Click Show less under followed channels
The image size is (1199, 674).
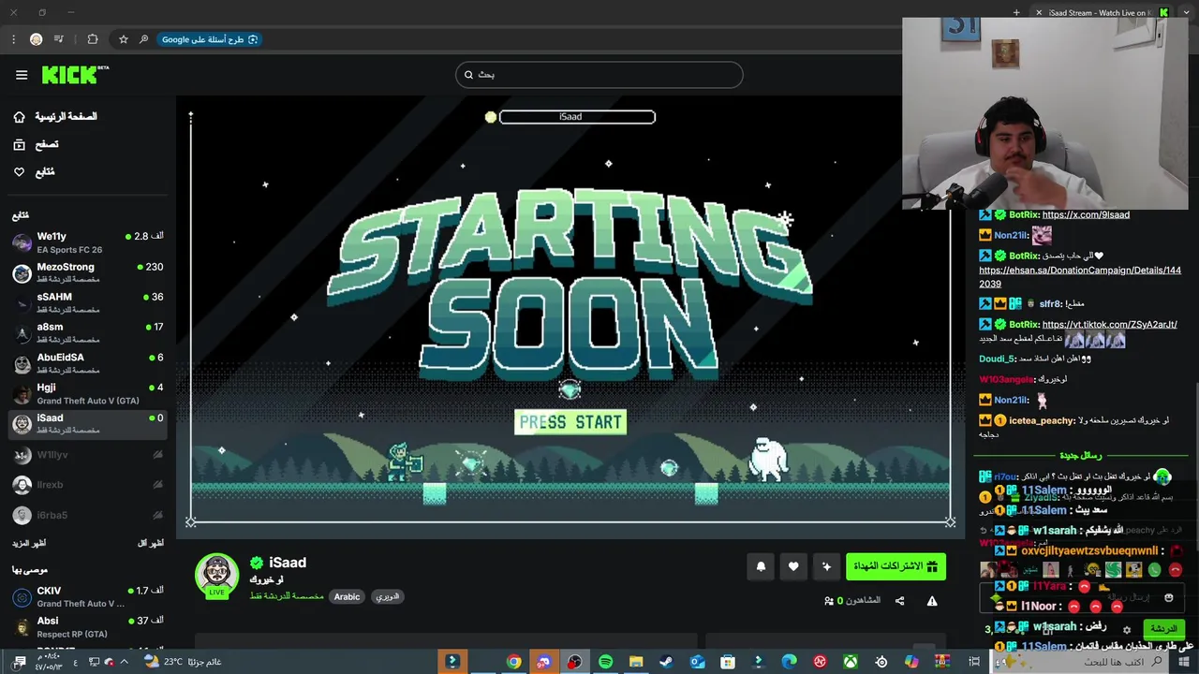(x=150, y=543)
